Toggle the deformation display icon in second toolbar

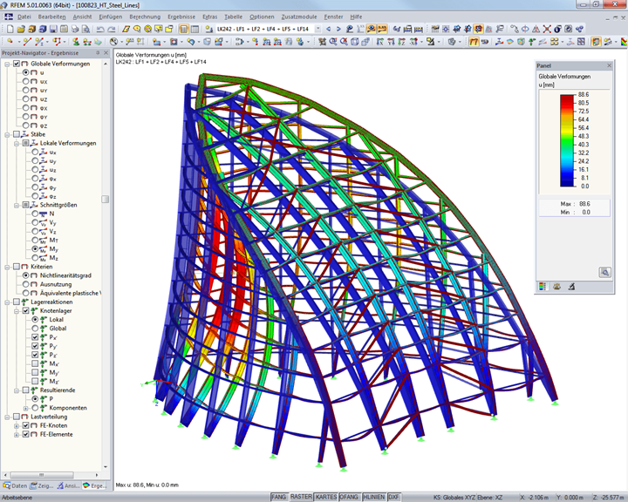pyautogui.click(x=474, y=41)
